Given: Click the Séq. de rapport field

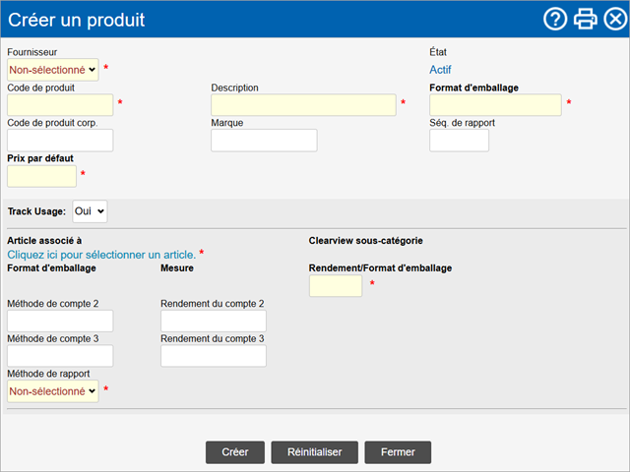Looking at the screenshot, I should click(460, 141).
